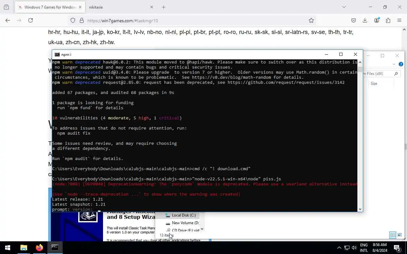Open the volume speaker tray icon
This screenshot has height=254, width=407.
pyautogui.click(x=354, y=248)
